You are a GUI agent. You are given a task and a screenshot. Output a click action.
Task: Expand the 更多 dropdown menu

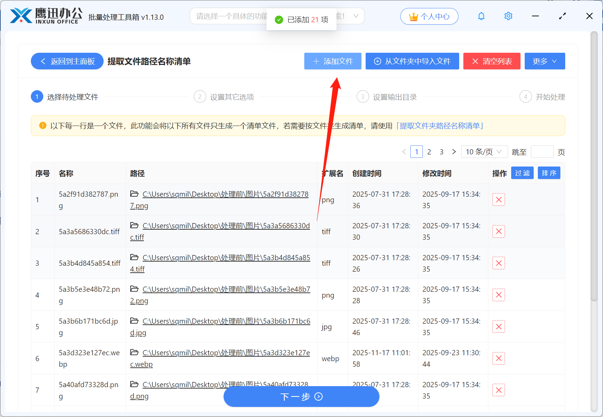point(544,61)
